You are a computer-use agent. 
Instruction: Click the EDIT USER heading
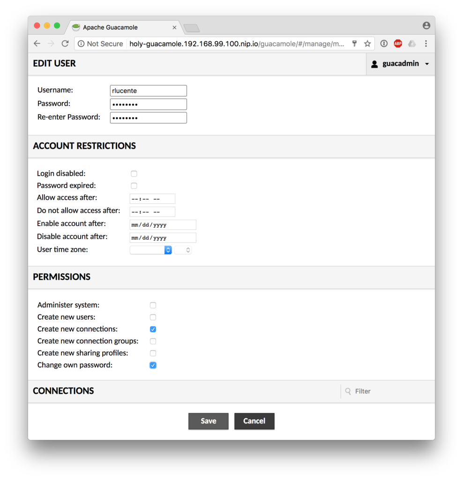tap(54, 63)
